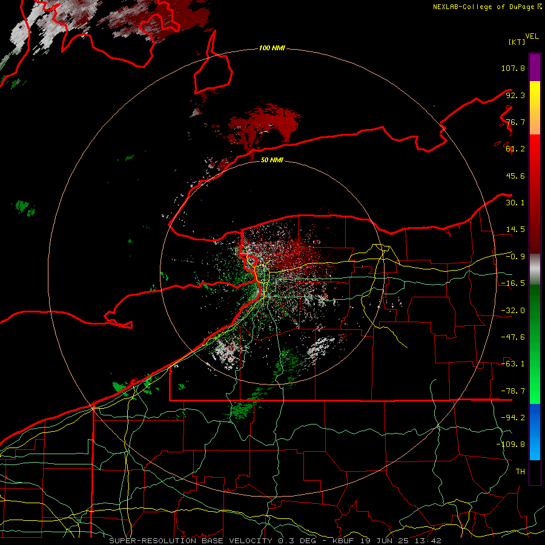
Task: Click the [KT] units label
Action: (517, 42)
